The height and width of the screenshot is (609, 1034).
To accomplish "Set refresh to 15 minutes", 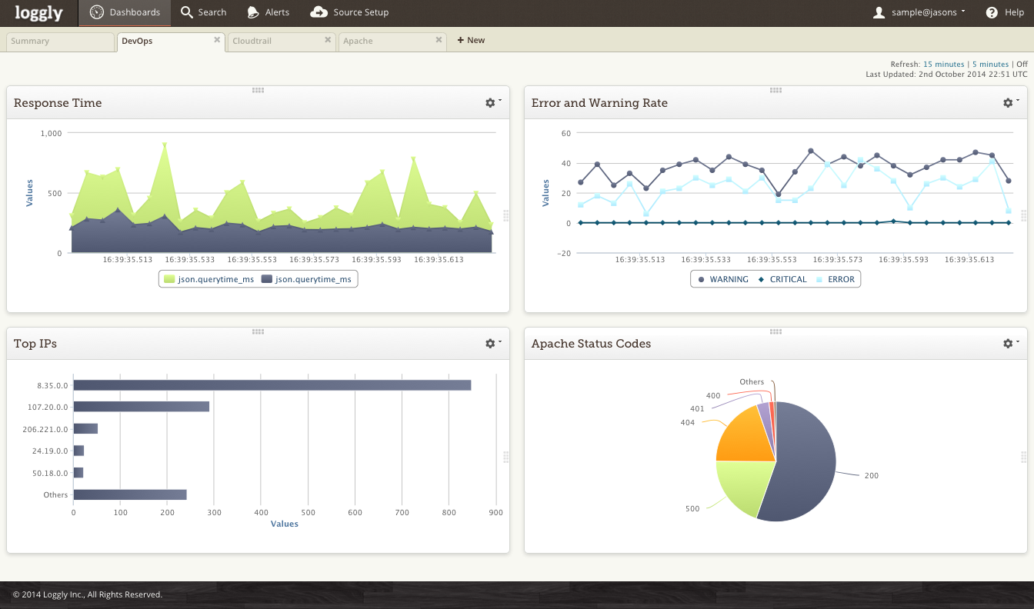I will pyautogui.click(x=943, y=65).
